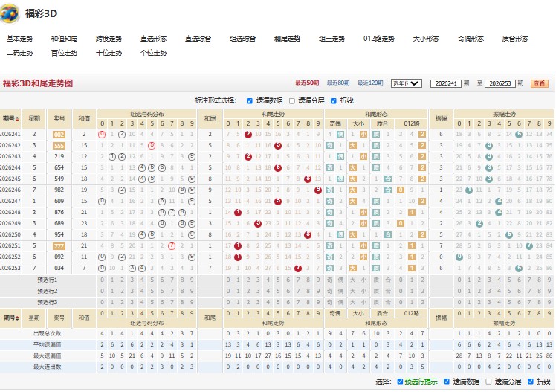Click the 平均遗漏值 statistics row label
556x392 pixels.
coord(48,344)
